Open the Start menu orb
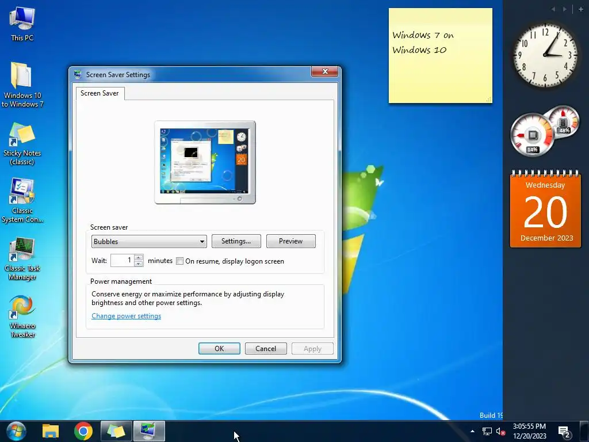Viewport: 589px width, 442px height. coord(16,431)
